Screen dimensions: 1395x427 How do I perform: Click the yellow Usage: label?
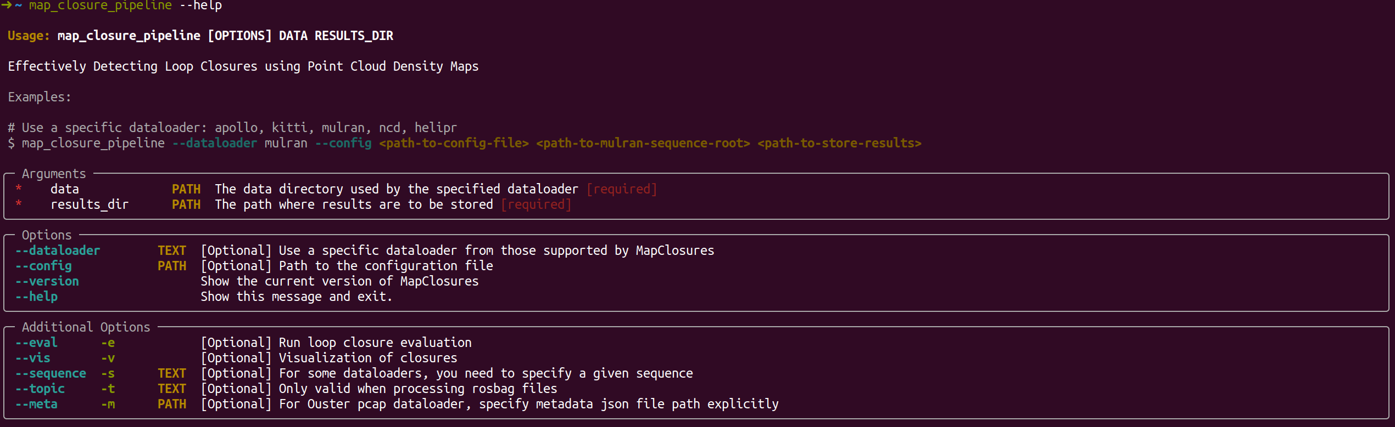pyautogui.click(x=29, y=36)
